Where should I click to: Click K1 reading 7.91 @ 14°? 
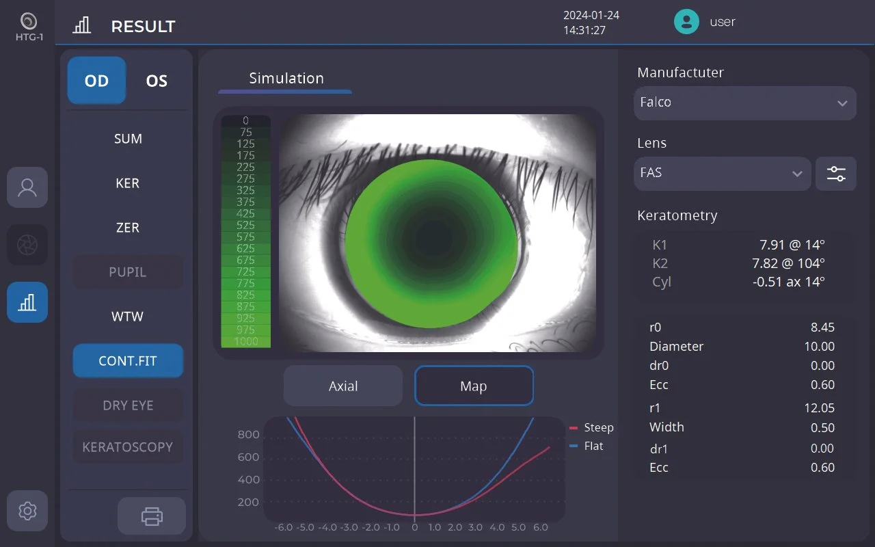pos(792,245)
